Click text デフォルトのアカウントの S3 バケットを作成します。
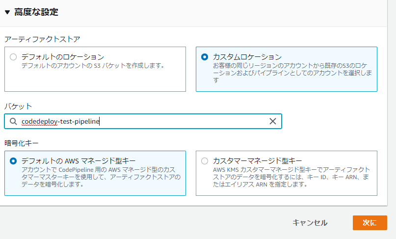Screen dimensions: 396x239 (x=93, y=66)
